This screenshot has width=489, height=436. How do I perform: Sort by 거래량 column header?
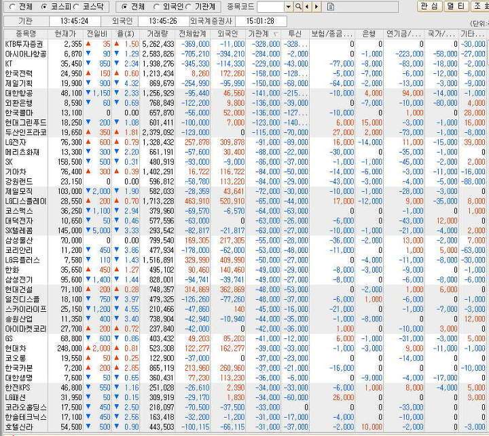click(x=158, y=34)
